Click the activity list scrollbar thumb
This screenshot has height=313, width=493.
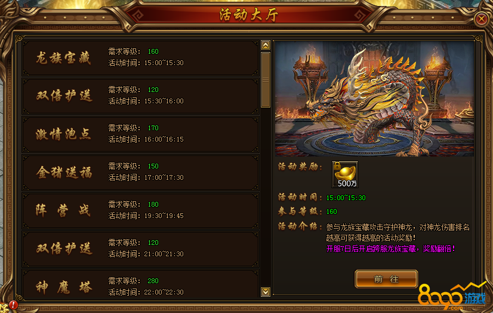(266, 80)
